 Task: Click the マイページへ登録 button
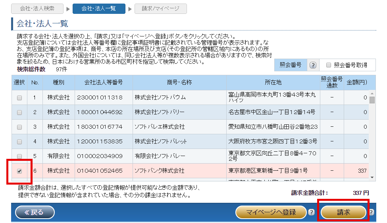point(271,212)
